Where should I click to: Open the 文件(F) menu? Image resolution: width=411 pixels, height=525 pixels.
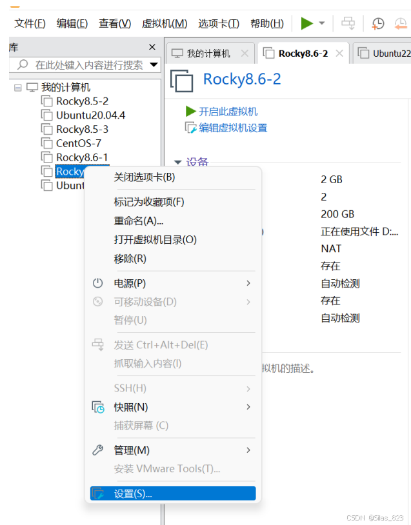pyautogui.click(x=30, y=24)
